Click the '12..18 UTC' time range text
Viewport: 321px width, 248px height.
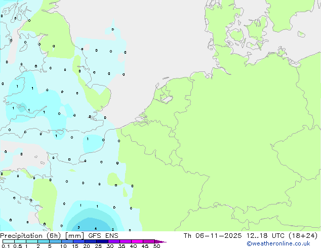click(x=265, y=236)
